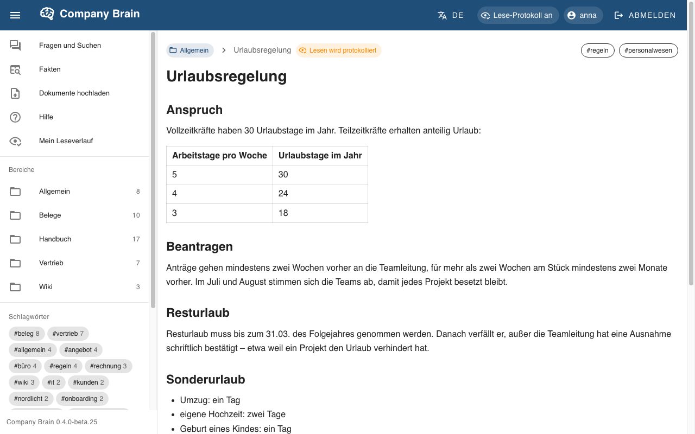The image size is (695, 434).
Task: Filter by the #onboarding keyword chip
Action: tap(83, 399)
